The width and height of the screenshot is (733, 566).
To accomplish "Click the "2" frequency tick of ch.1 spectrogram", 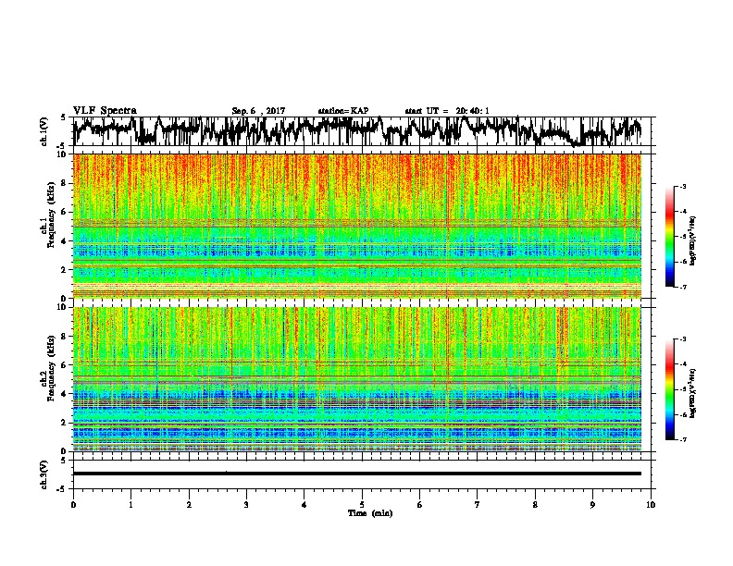I will point(64,270).
